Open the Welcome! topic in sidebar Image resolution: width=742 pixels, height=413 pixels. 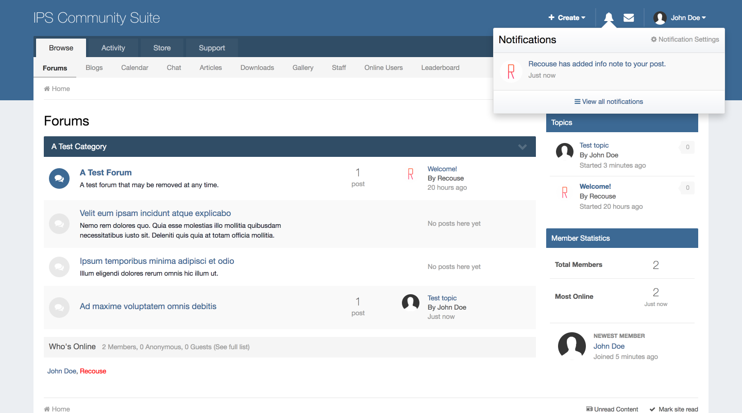coord(595,187)
